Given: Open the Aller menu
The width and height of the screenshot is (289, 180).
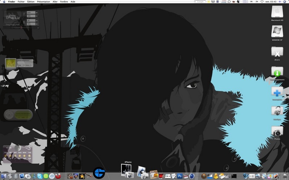Looking at the screenshot, I should [55, 2].
